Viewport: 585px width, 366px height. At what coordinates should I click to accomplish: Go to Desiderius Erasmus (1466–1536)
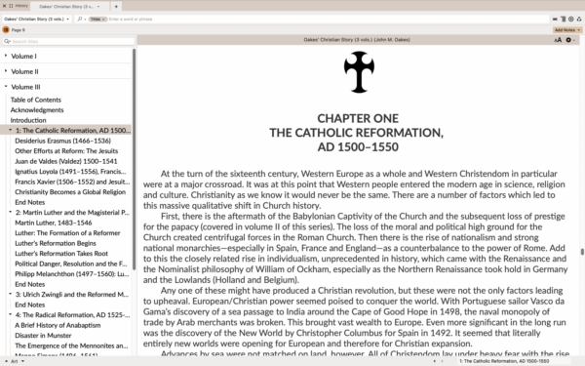coord(62,141)
